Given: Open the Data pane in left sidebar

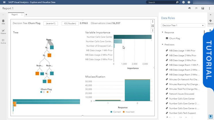Looking at the screenshot, I should pyautogui.click(x=3, y=22).
